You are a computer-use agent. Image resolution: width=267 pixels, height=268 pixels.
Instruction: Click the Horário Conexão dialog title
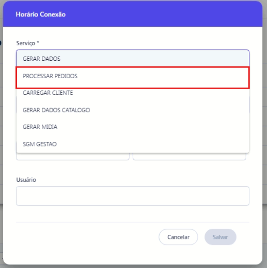click(x=40, y=15)
